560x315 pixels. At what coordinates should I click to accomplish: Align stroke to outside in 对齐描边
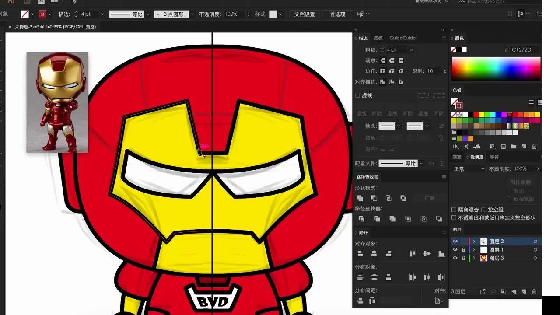tap(401, 82)
